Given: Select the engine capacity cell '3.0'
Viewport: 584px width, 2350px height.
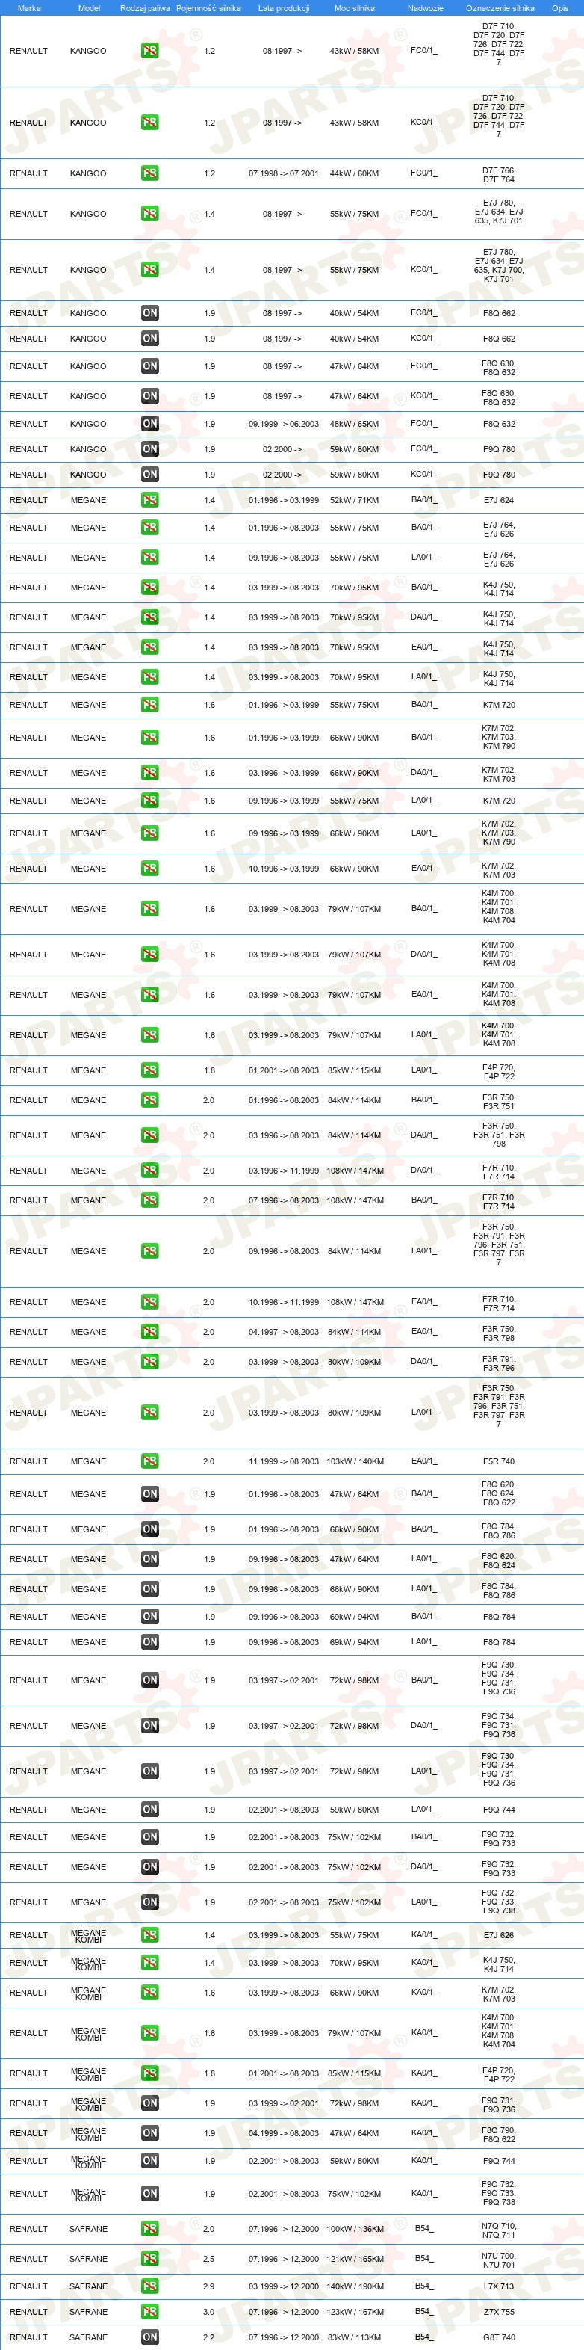Looking at the screenshot, I should coord(208,2313).
